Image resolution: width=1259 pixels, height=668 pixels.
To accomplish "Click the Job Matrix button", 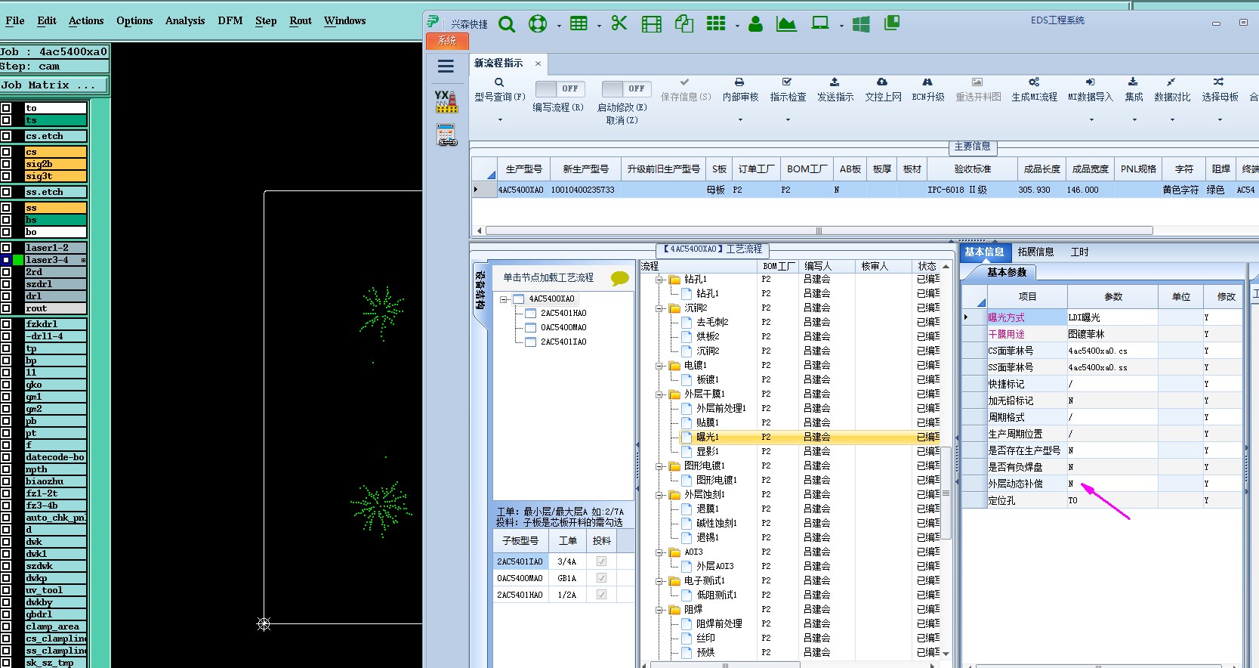I will 54,85.
